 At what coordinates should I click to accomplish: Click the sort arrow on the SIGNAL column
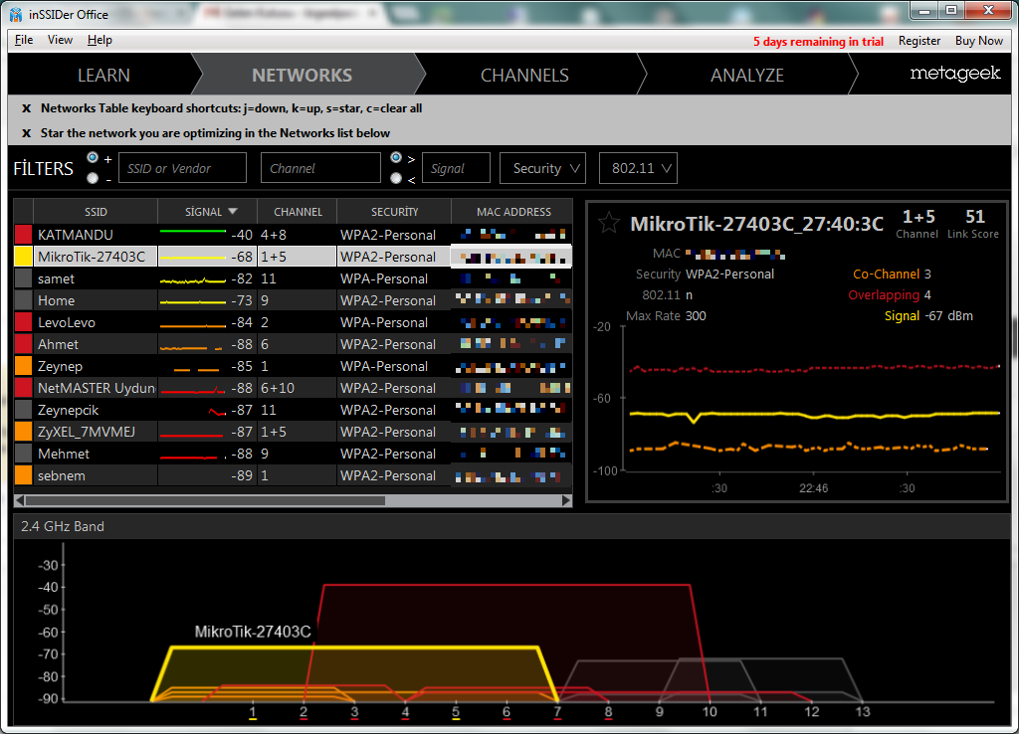tap(233, 212)
